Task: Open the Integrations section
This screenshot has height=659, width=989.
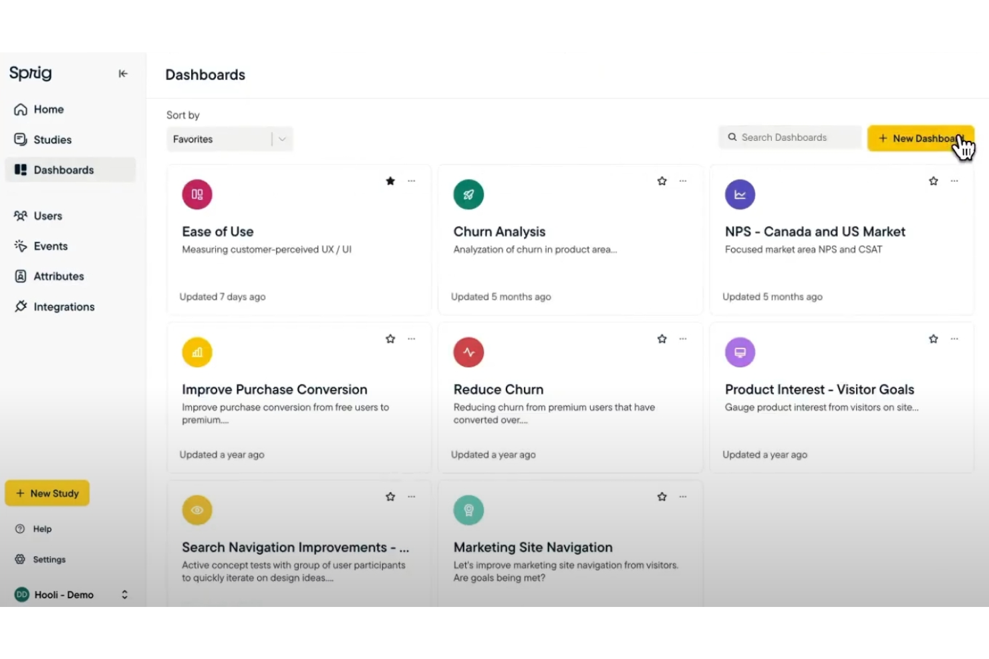Action: click(63, 306)
